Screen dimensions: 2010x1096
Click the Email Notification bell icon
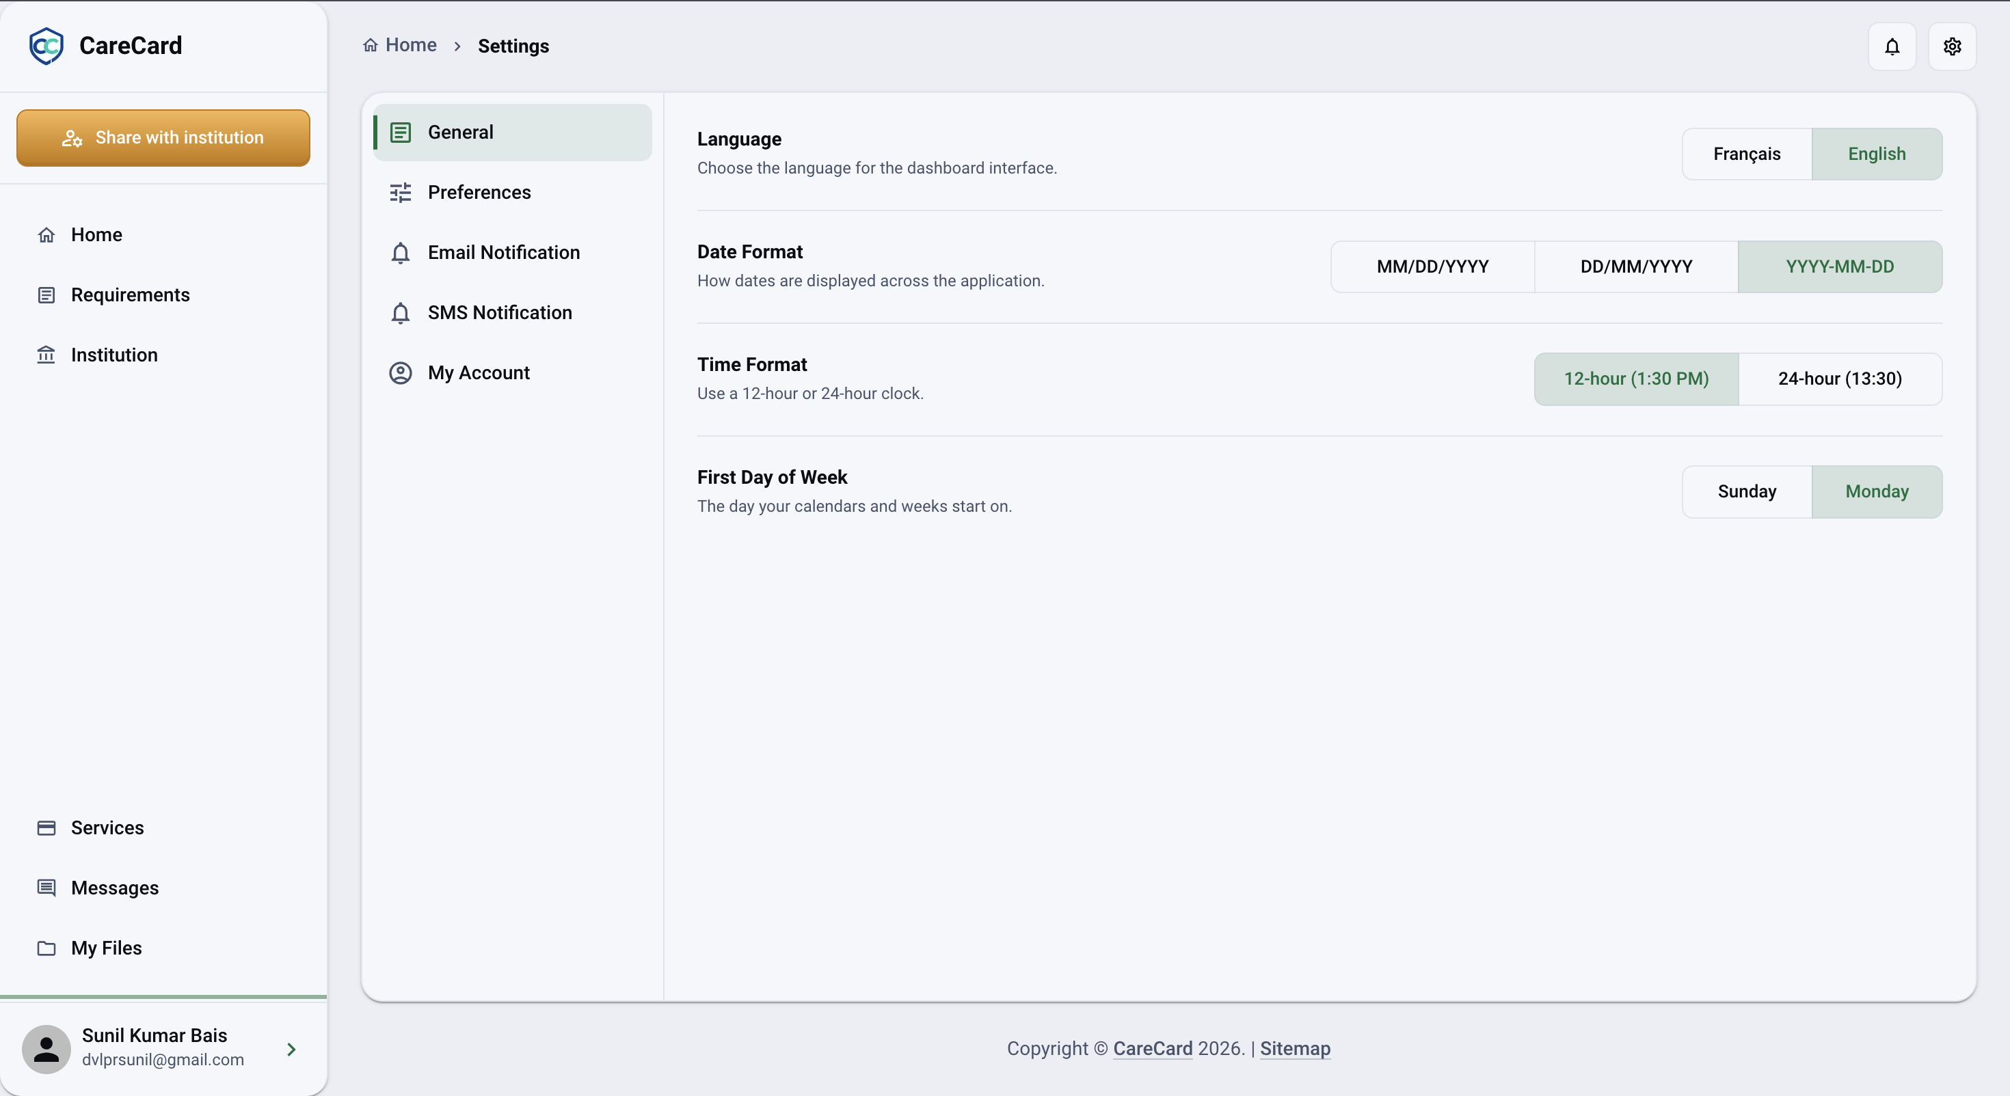tap(400, 253)
